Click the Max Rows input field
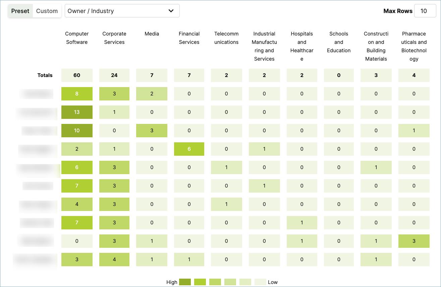 tap(425, 11)
